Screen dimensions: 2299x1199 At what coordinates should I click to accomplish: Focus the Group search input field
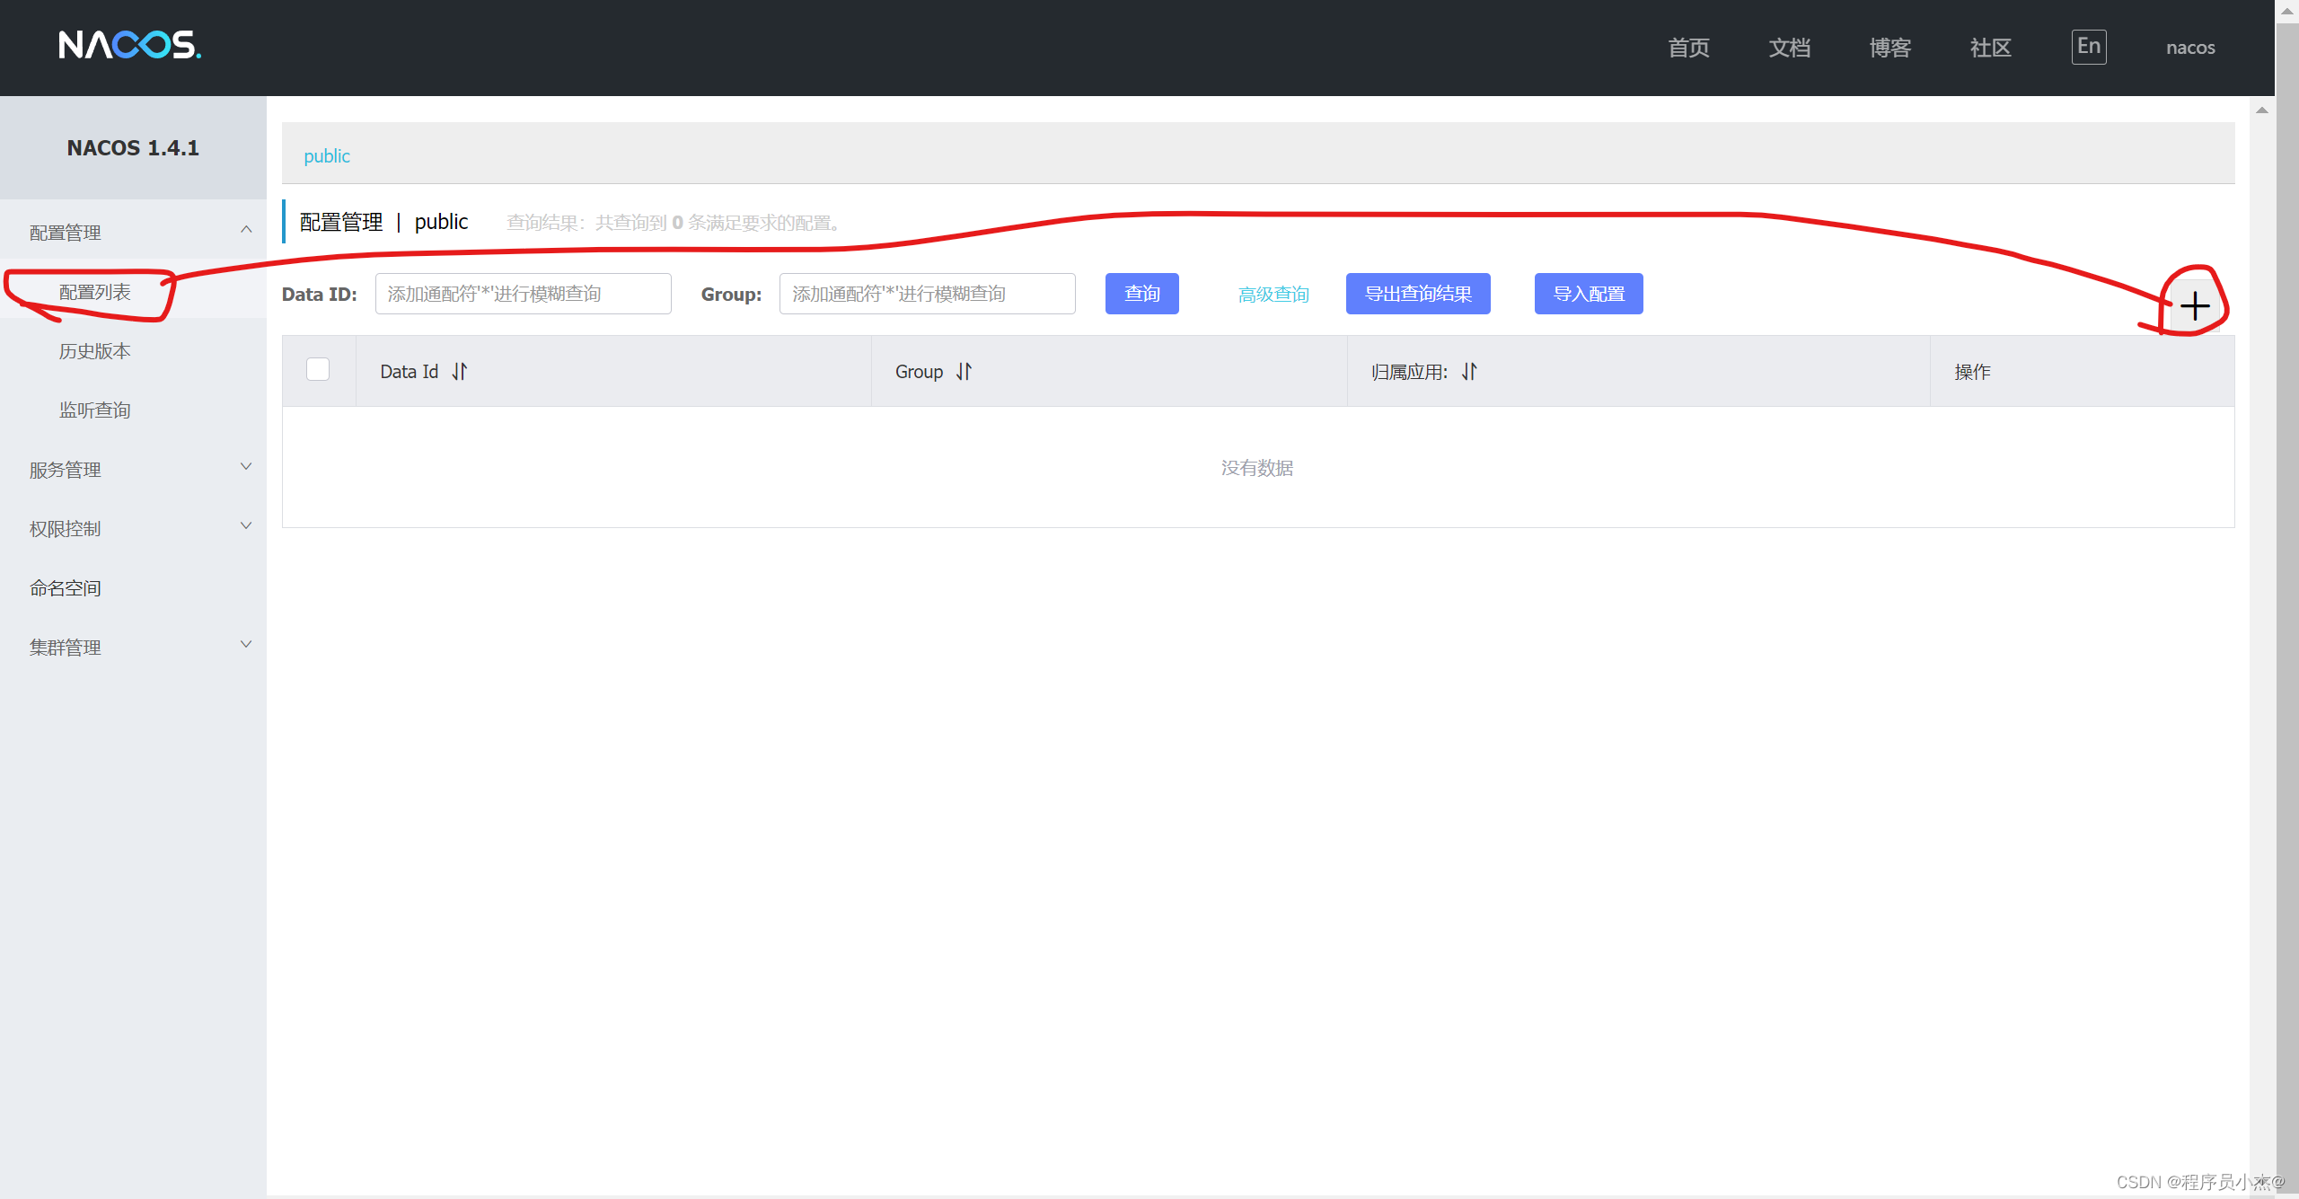928,294
